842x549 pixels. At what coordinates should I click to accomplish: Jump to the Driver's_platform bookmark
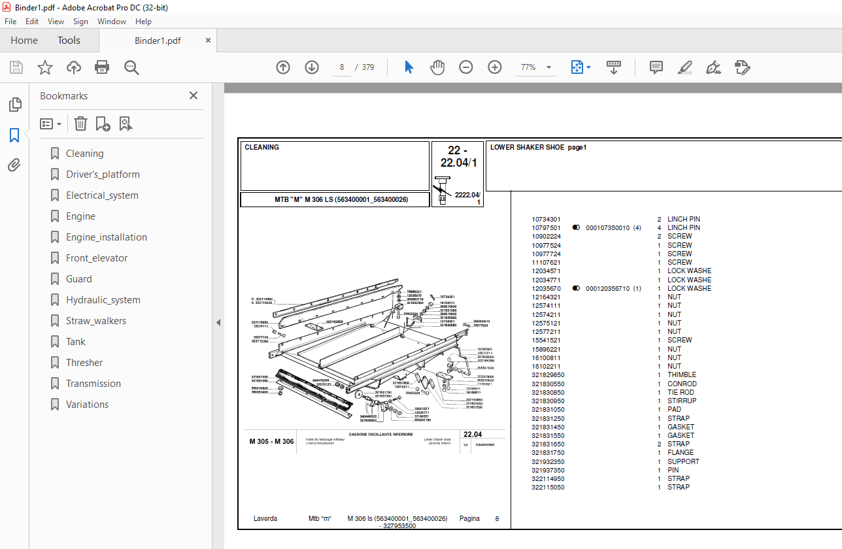point(103,175)
